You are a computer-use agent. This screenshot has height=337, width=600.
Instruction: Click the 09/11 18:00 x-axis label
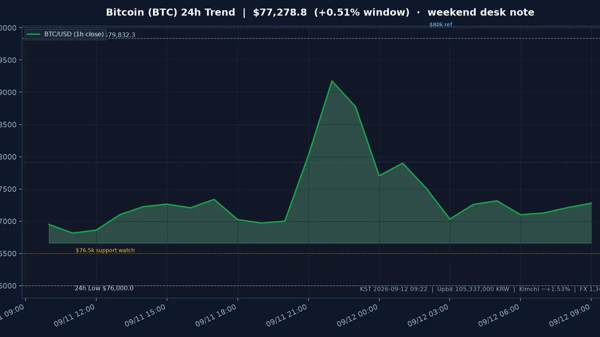(216, 315)
